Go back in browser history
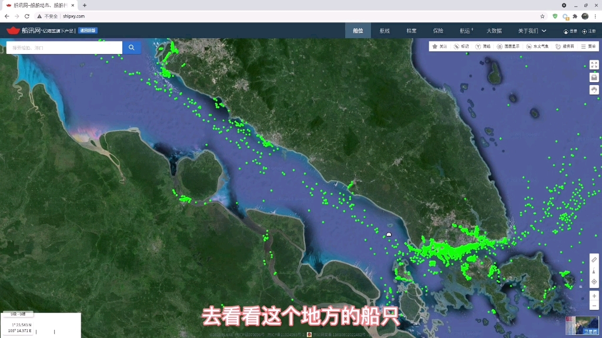The height and width of the screenshot is (338, 602). click(7, 16)
